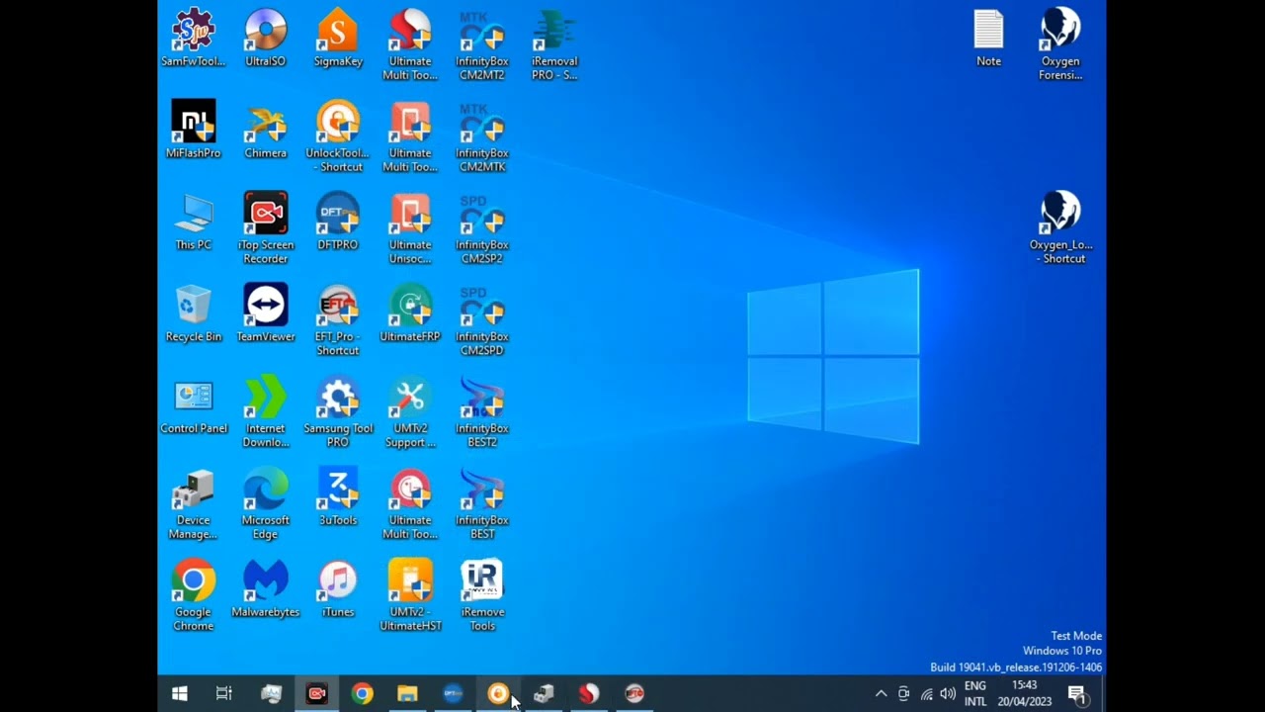Screen dimensions: 1265x712
Task: Open the notification action center
Action: click(1078, 694)
